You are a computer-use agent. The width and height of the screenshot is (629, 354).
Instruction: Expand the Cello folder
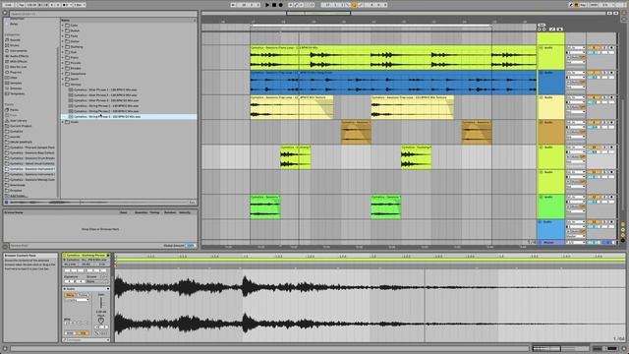(x=63, y=26)
